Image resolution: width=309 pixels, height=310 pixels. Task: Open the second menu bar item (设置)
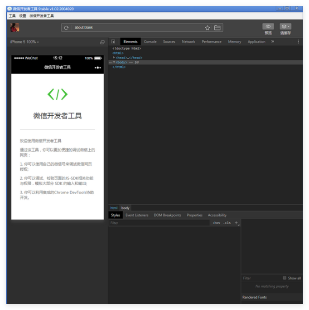tap(23, 16)
